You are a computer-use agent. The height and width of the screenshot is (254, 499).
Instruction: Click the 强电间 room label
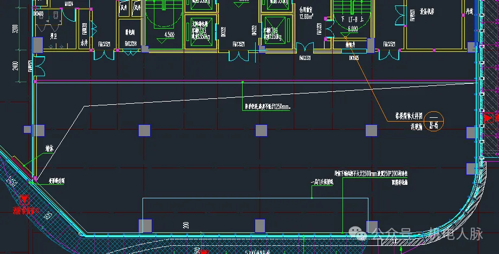coord(130,31)
